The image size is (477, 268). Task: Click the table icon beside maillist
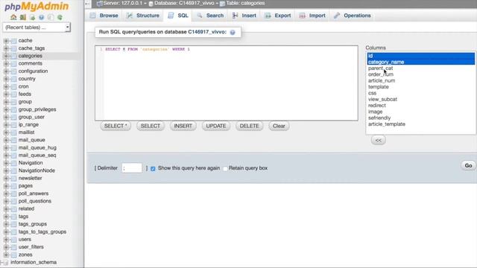(13, 133)
